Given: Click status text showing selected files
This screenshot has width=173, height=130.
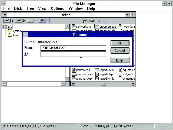Looking at the screenshot, I should pos(30,126).
